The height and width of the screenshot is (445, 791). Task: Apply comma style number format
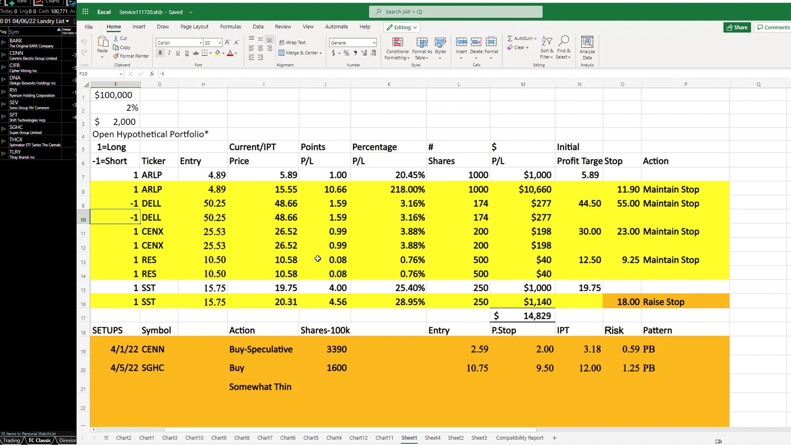355,53
